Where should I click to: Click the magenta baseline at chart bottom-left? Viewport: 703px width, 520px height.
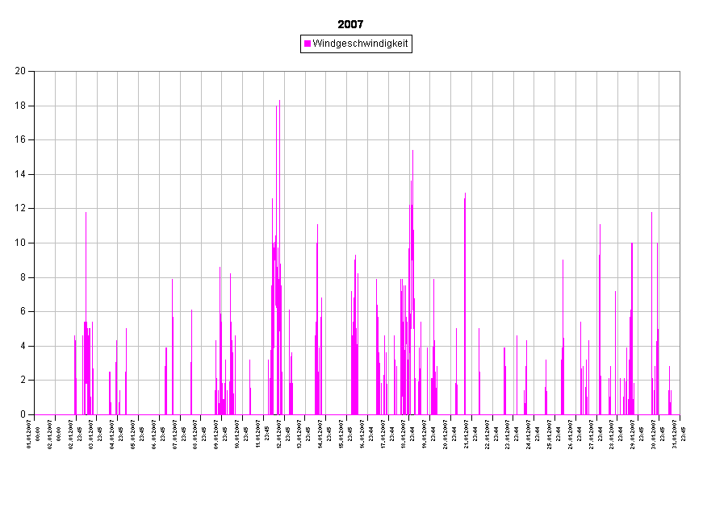coord(48,414)
